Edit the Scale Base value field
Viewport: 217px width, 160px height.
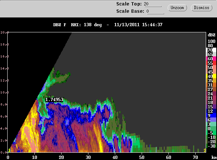(x=155, y=11)
